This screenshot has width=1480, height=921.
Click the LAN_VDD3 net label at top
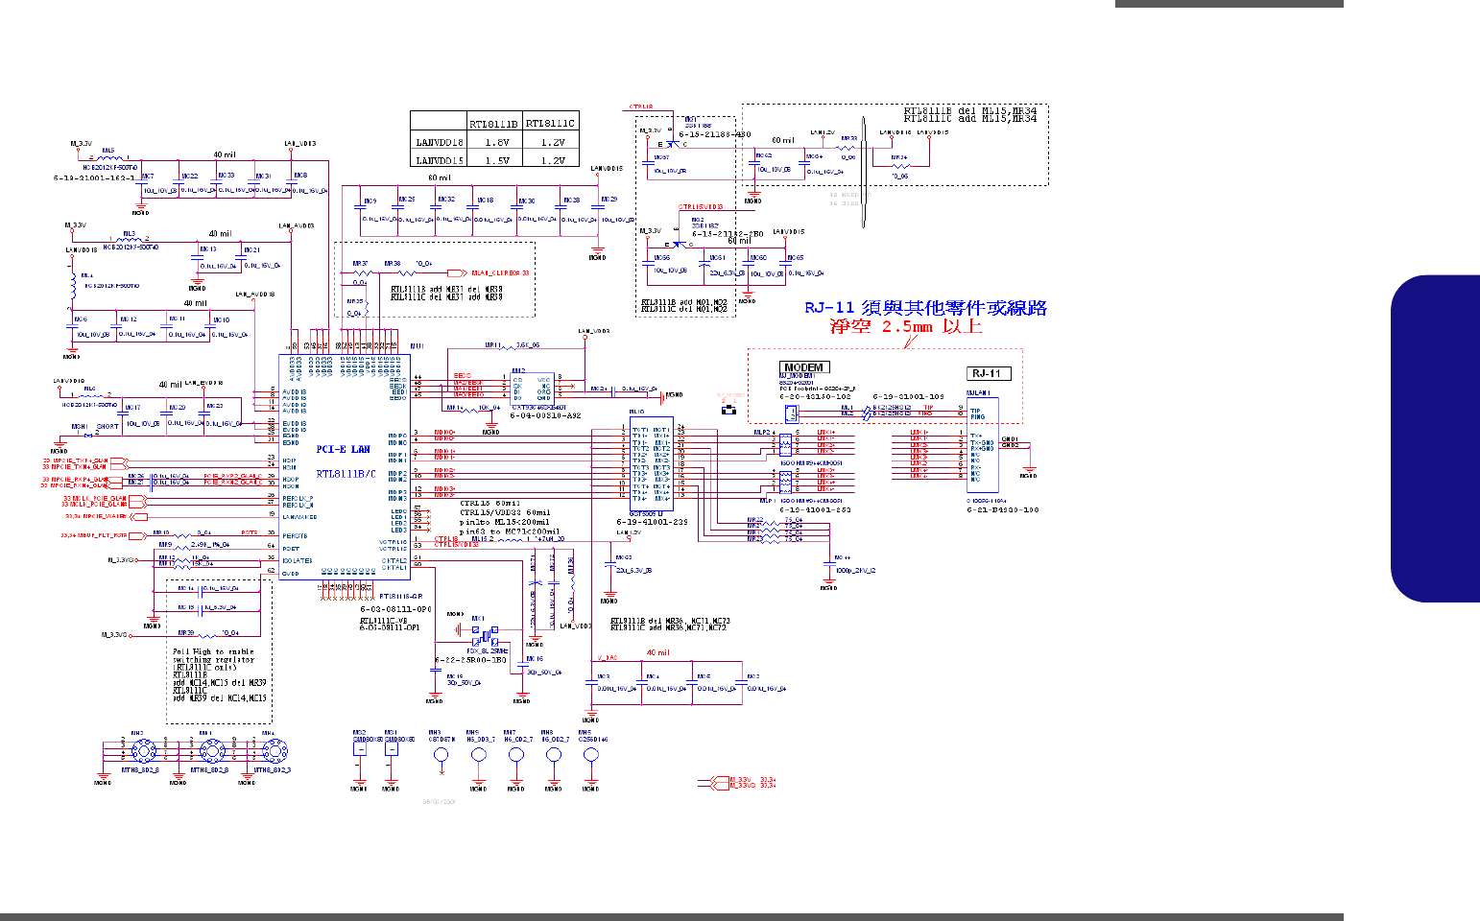[x=300, y=143]
